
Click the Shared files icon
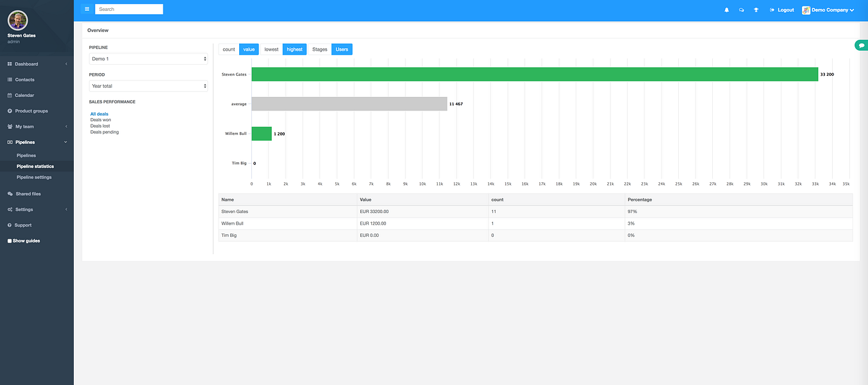click(x=10, y=194)
